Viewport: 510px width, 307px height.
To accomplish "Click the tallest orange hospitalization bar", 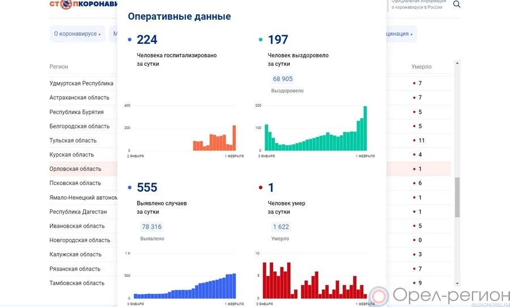I will (x=234, y=138).
